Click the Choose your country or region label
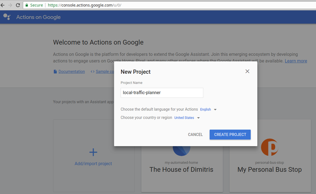 click(x=146, y=118)
